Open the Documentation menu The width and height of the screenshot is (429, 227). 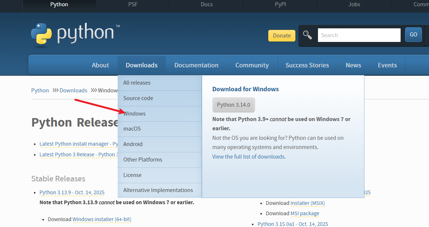196,65
